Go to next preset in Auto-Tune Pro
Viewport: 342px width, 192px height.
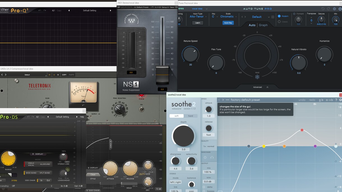[x=246, y=17]
